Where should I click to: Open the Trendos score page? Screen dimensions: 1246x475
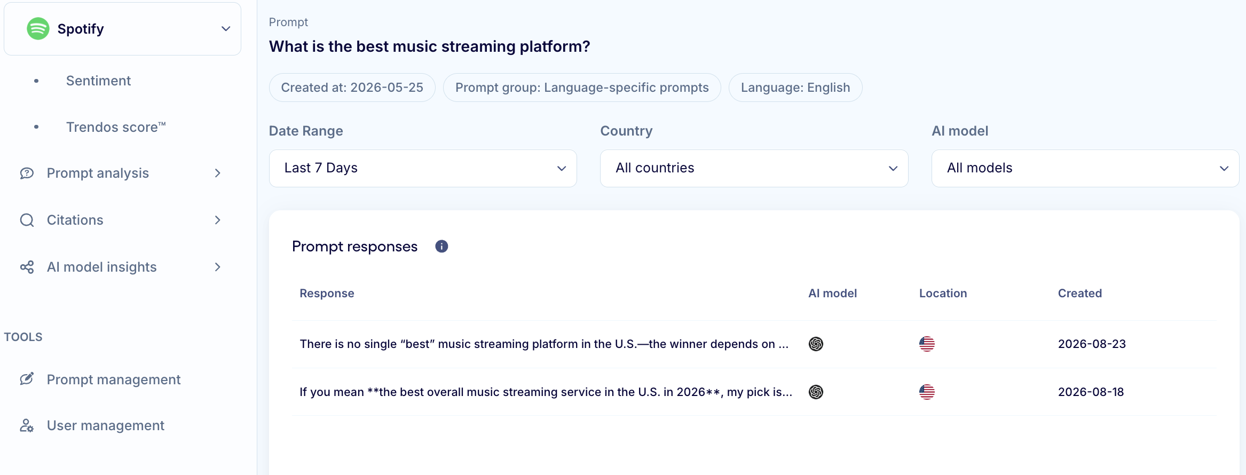[x=116, y=127]
